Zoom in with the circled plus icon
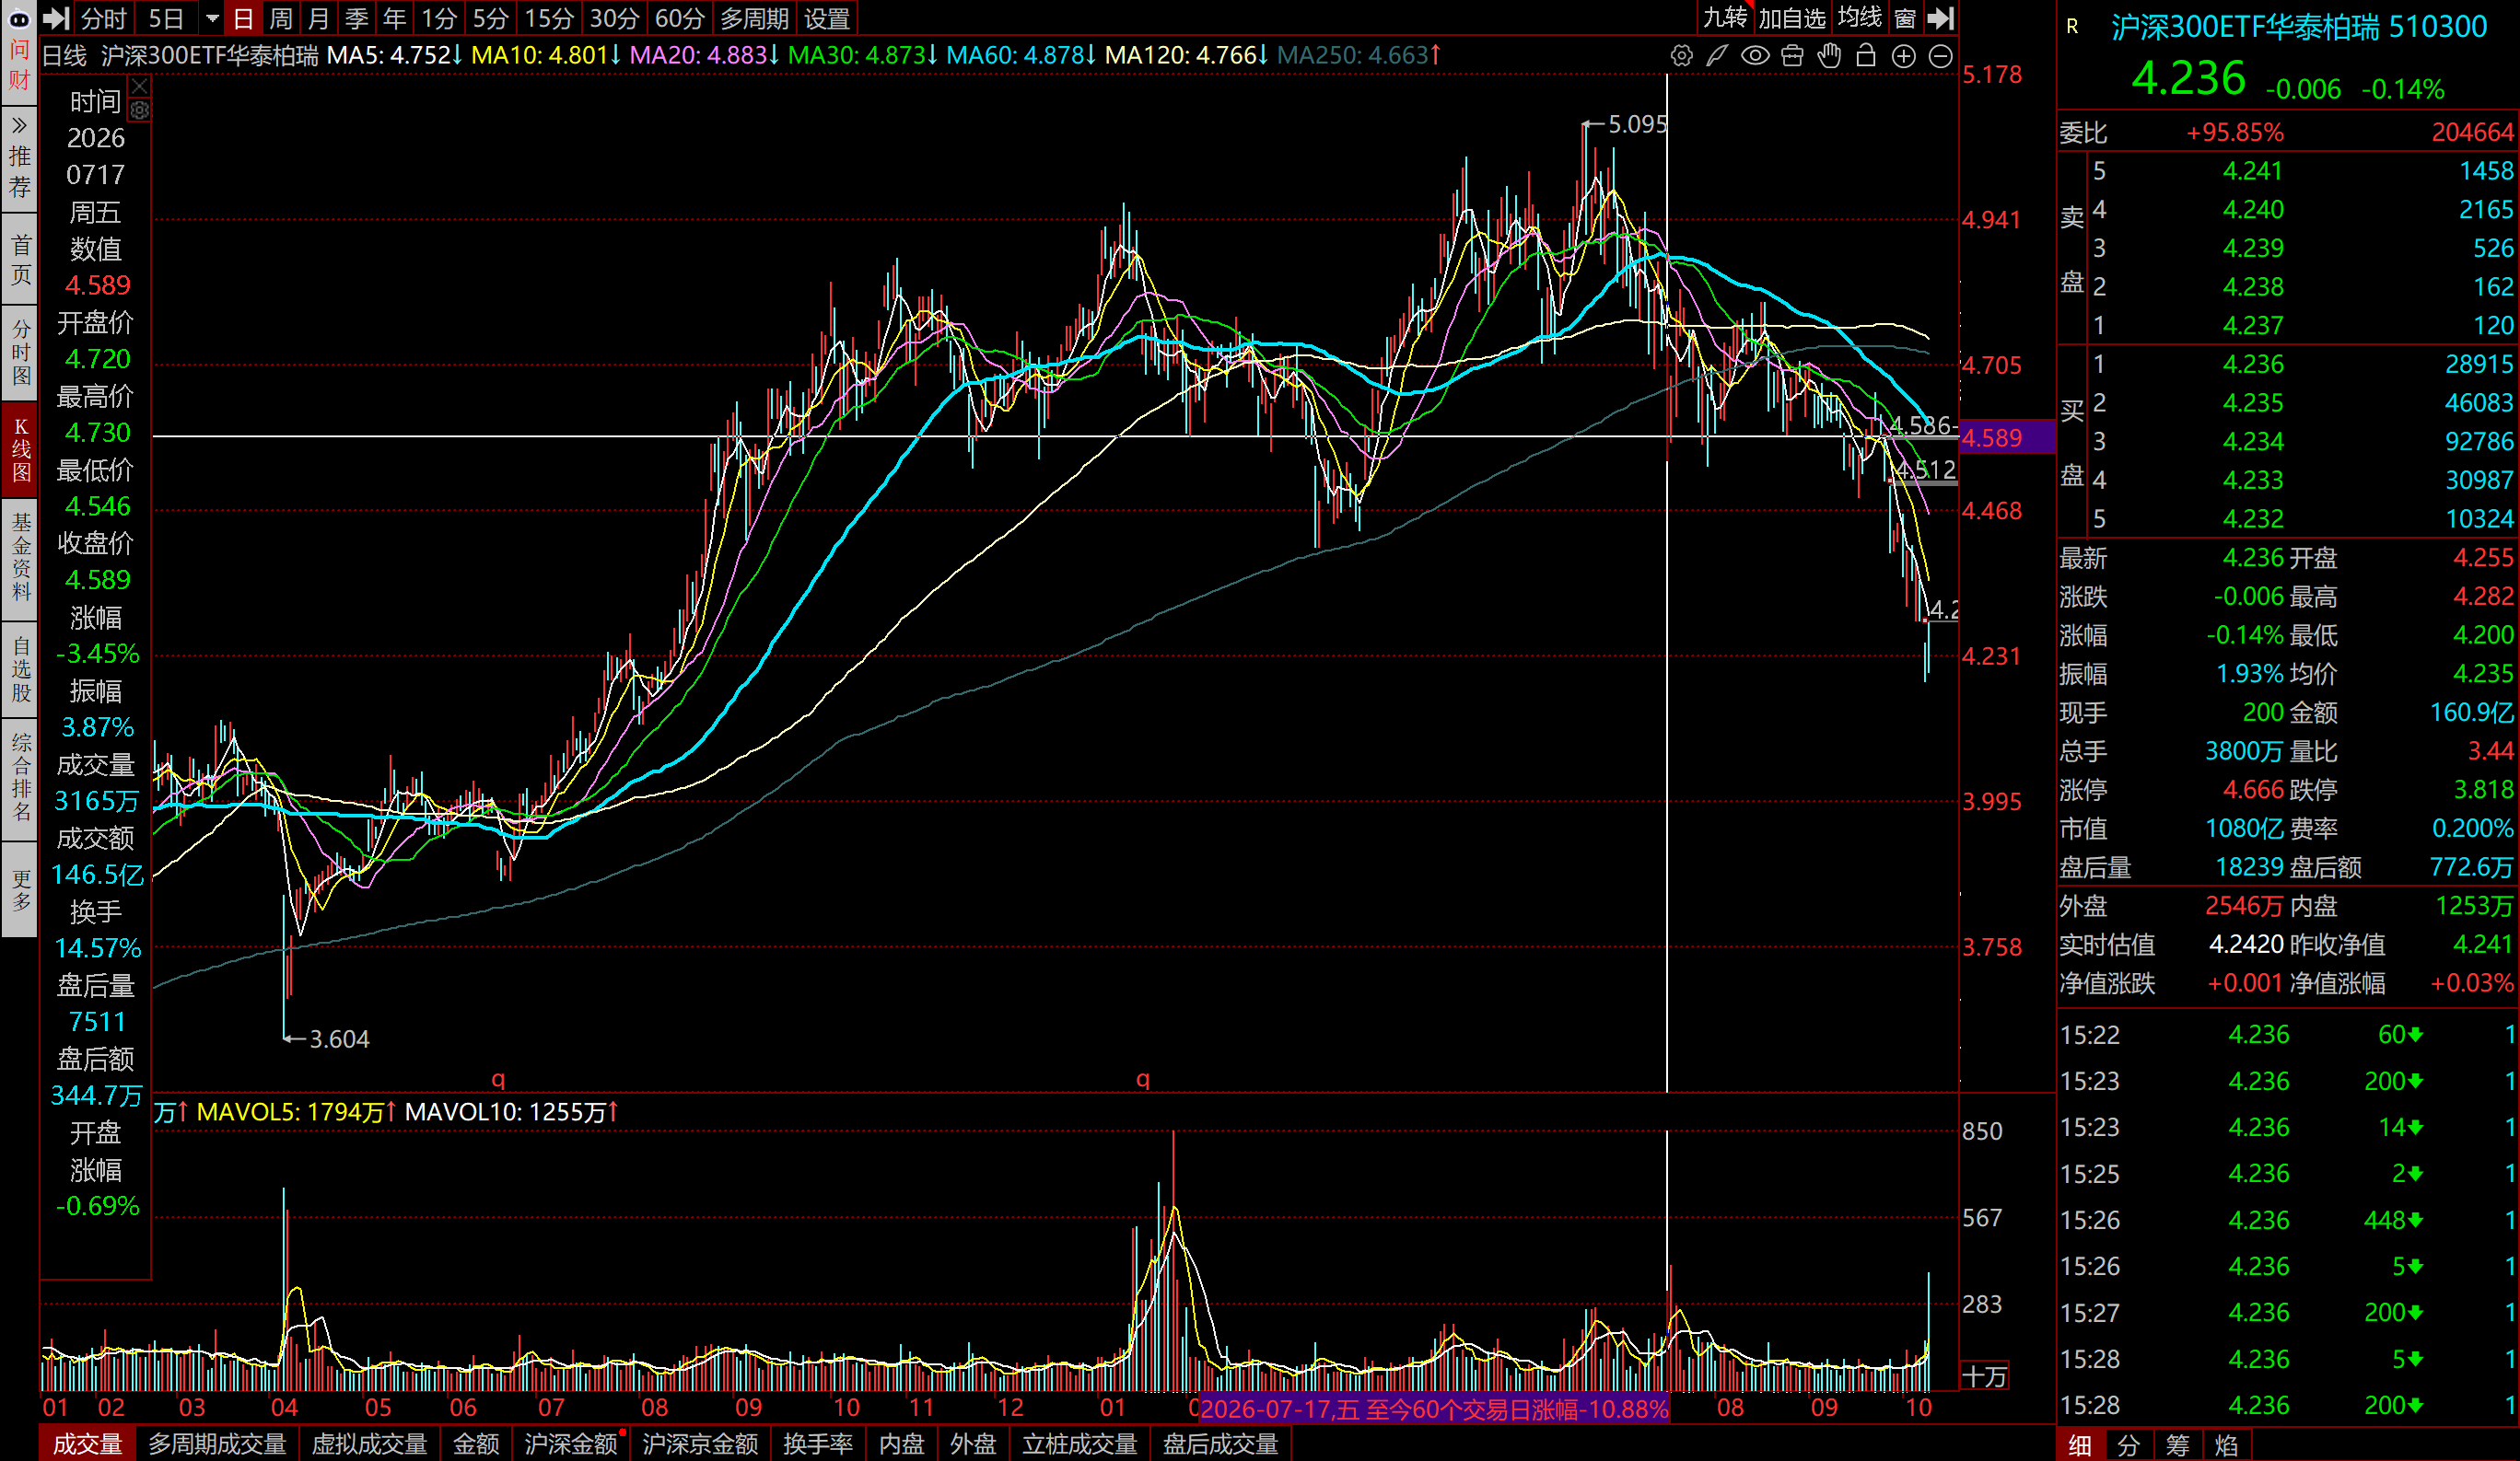This screenshot has width=2520, height=1461. 1904,56
